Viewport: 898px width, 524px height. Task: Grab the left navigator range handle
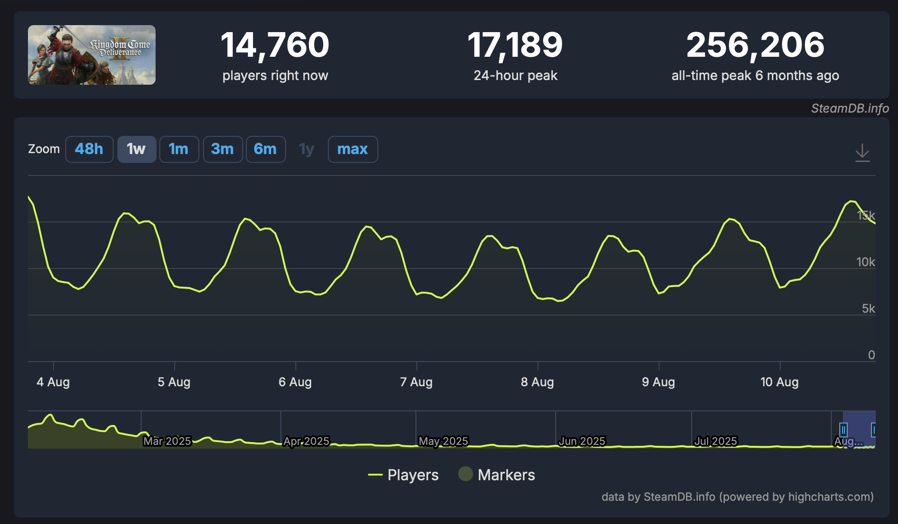click(844, 430)
